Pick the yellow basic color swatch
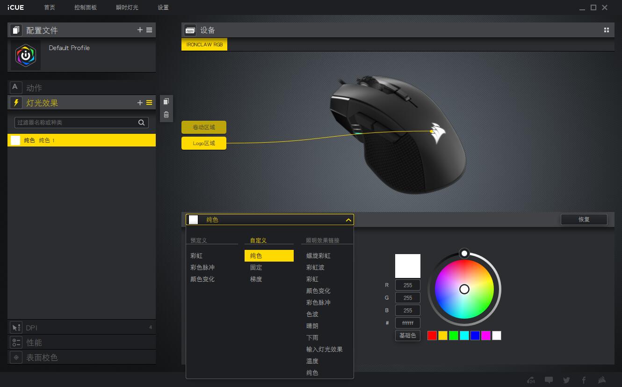 443,336
